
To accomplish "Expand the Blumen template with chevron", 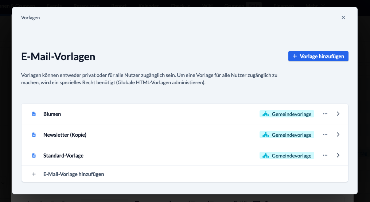I will point(338,114).
